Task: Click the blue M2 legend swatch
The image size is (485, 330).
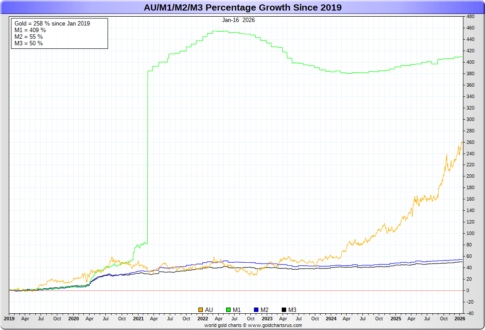Action: tap(256, 310)
